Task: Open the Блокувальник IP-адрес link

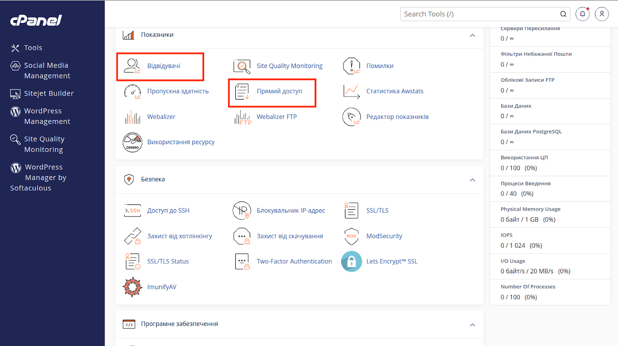Action: click(291, 210)
